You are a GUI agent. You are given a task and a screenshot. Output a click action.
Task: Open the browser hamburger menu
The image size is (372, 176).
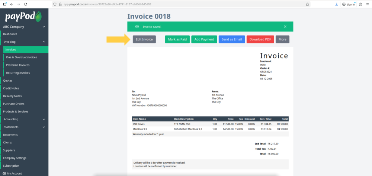point(367,4)
